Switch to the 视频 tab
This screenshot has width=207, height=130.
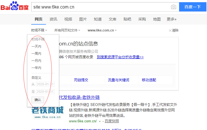(68, 19)
